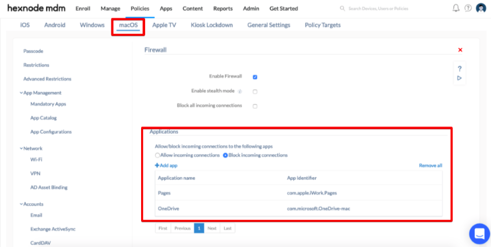Close the Firewall panel with red X

click(x=460, y=50)
